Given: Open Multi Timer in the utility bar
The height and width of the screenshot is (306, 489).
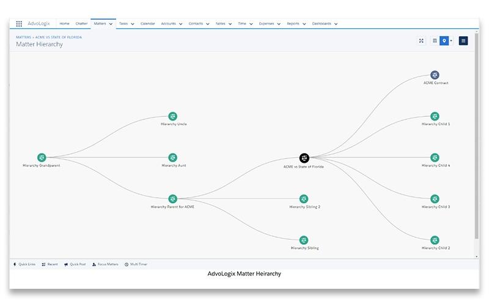Looking at the screenshot, I should point(136,264).
